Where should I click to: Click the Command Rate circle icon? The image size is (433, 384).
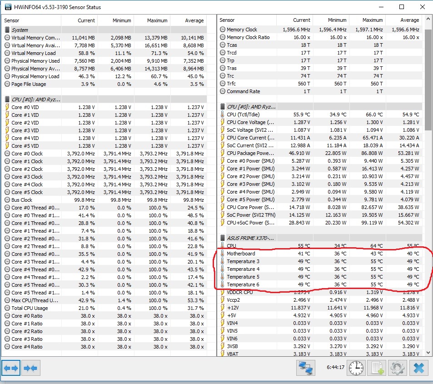point(223,91)
